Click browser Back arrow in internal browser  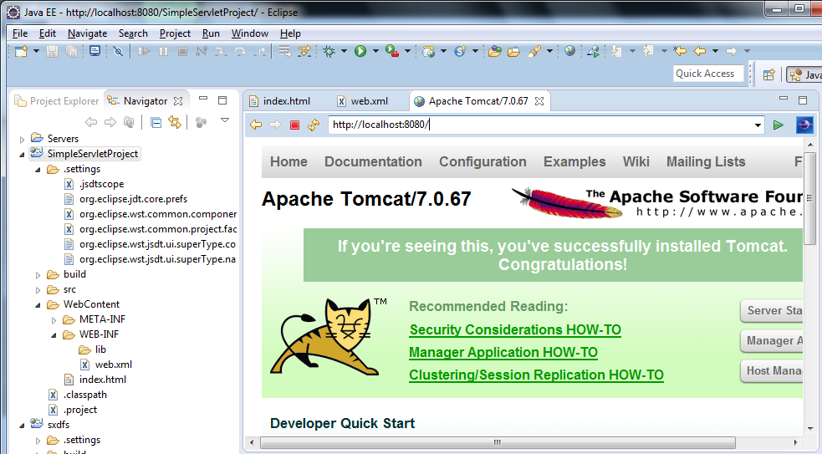click(256, 125)
